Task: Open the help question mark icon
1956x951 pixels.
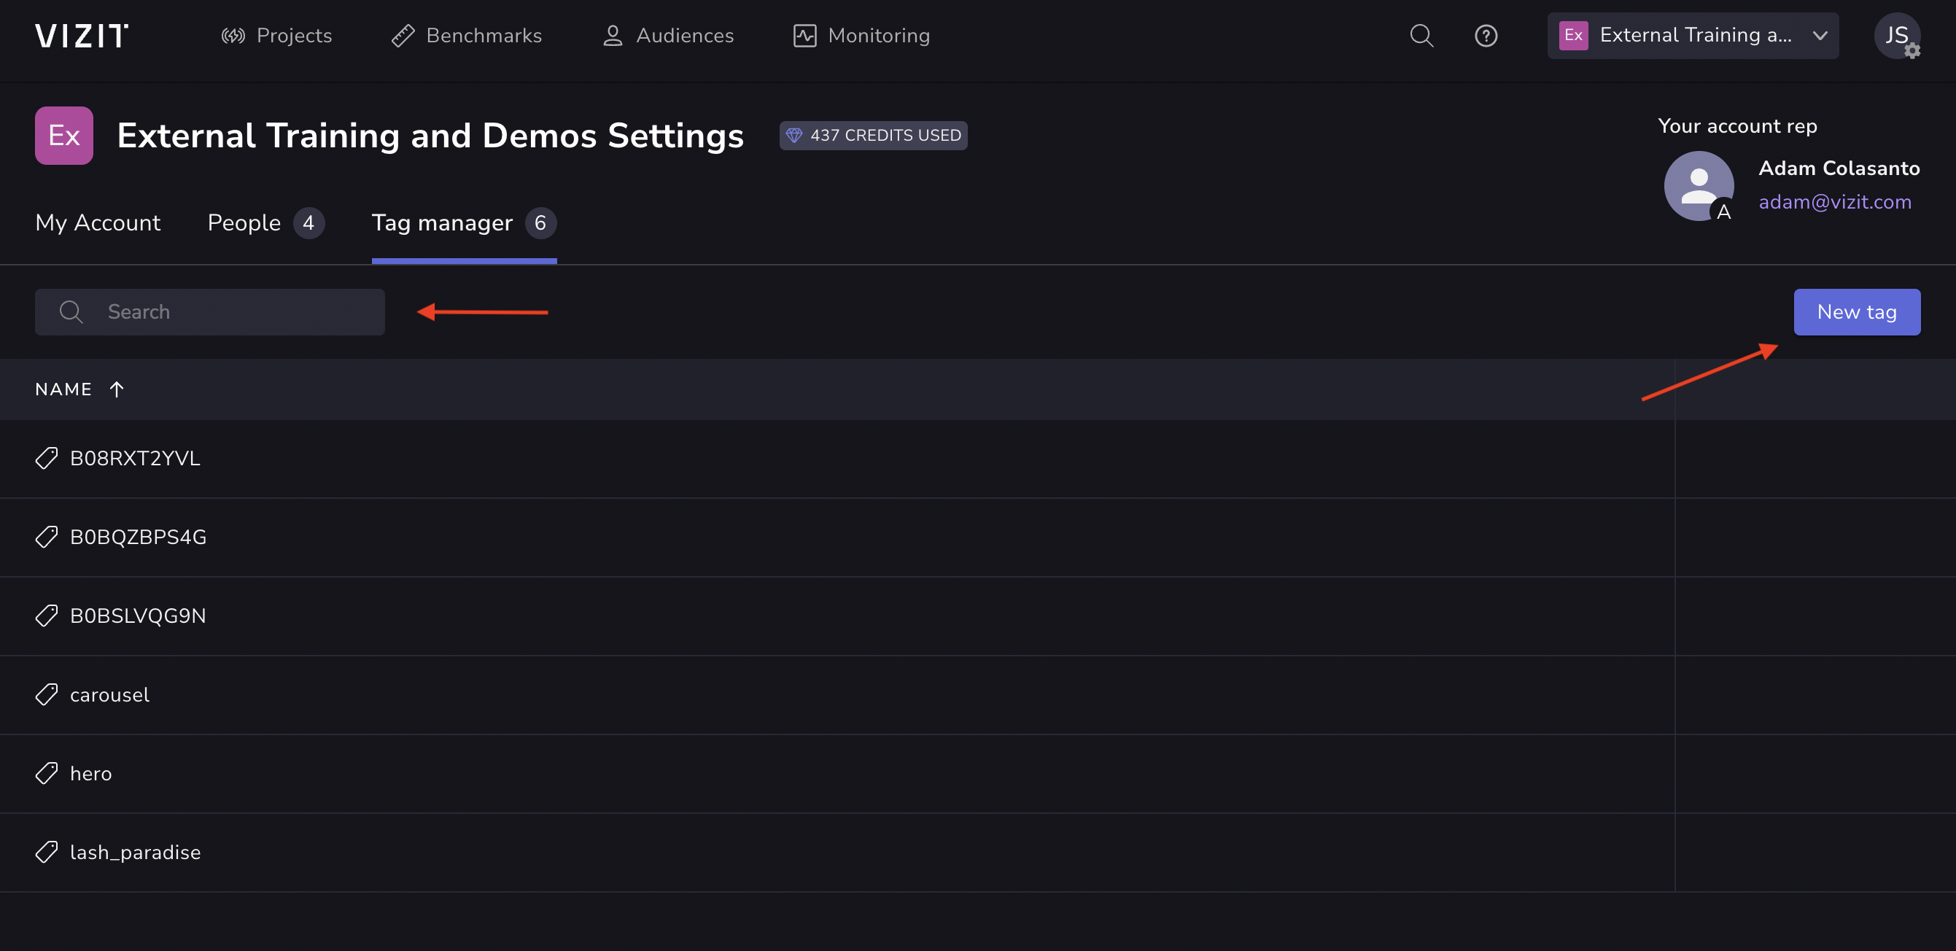Action: point(1485,36)
